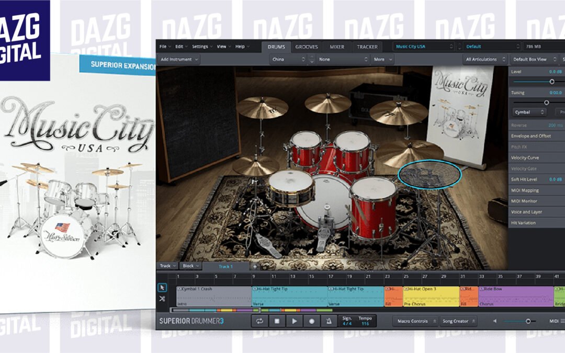Select the purple Chorus block
565x353 pixels.
pyautogui.click(x=516, y=297)
